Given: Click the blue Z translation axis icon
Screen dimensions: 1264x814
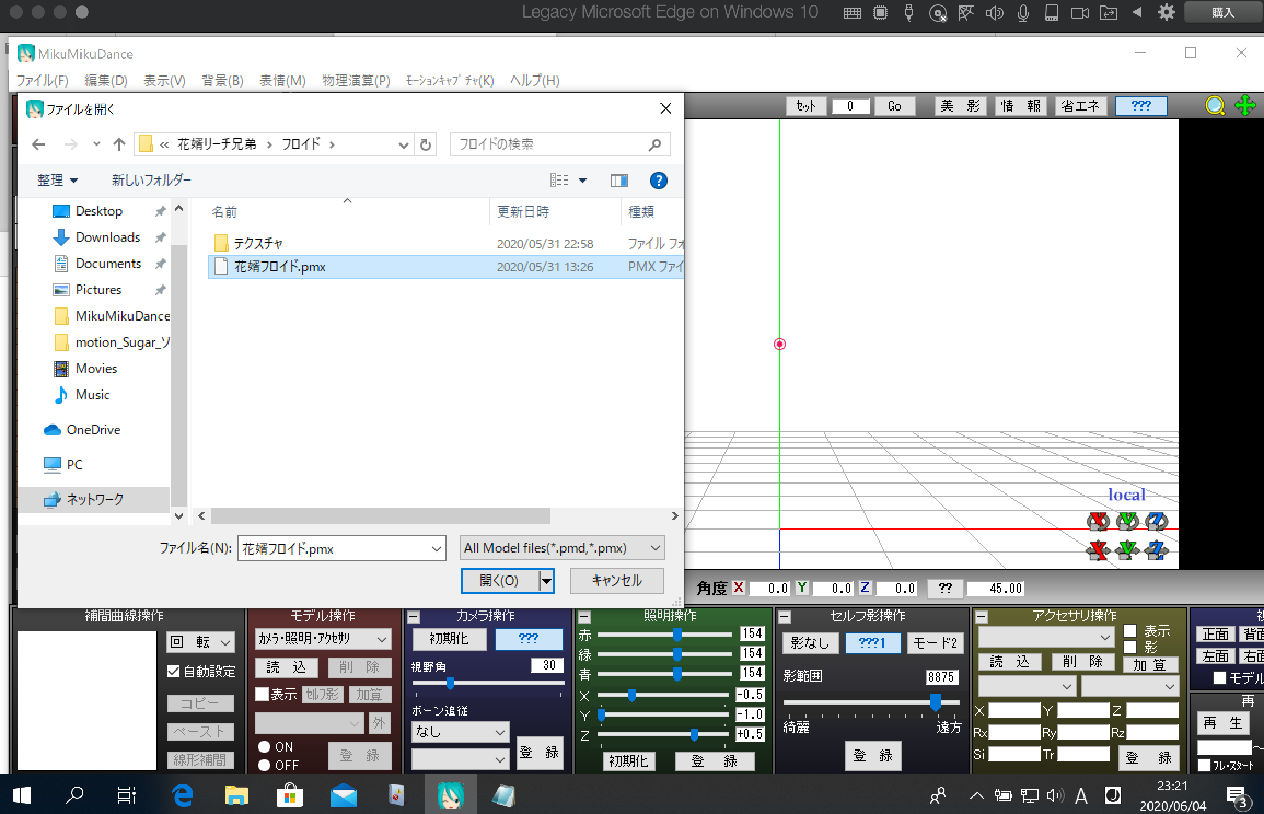Looking at the screenshot, I should pyautogui.click(x=1156, y=550).
